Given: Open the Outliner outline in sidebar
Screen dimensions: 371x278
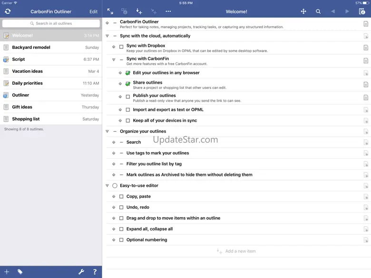Looking at the screenshot, I should tap(51, 95).
